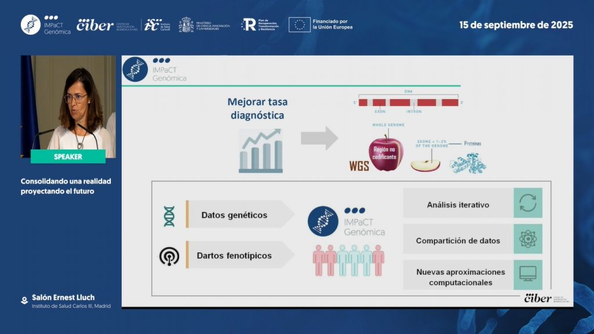Image resolution: width=594 pixels, height=334 pixels.
Task: Click the Análisis iterativo label box
Action: click(458, 205)
